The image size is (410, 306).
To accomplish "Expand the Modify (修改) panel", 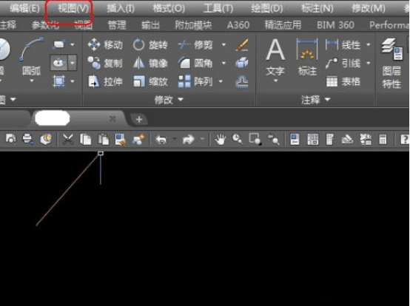I will pos(169,100).
